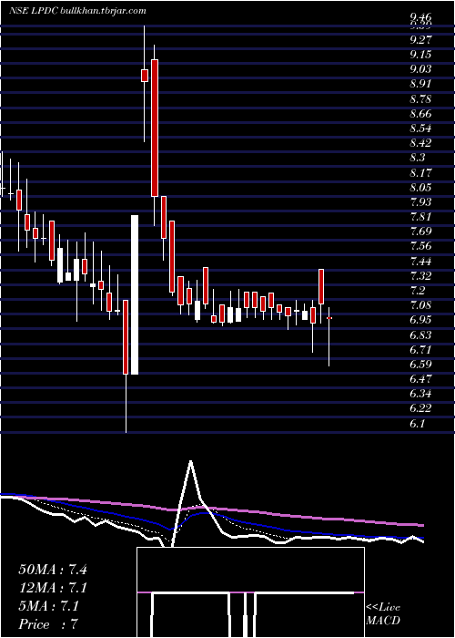Click the 6.47 price level label
The image size is (455, 638).
420,379
